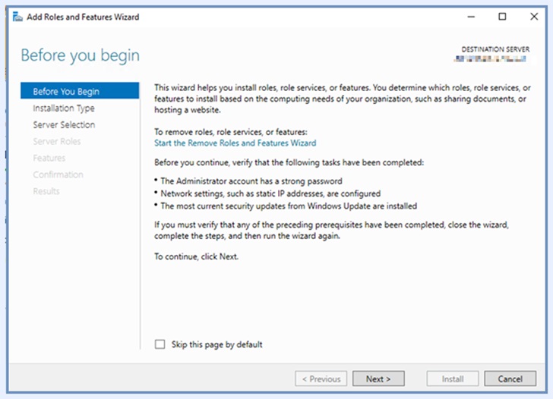Open the Server Selection step
The image size is (553, 399).
tap(64, 125)
